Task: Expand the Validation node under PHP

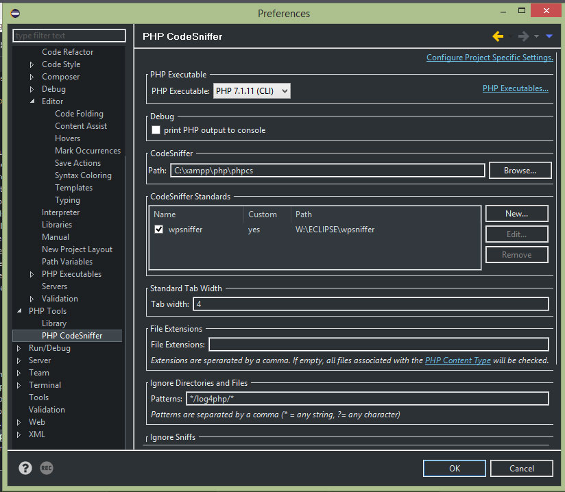Action: (32, 299)
